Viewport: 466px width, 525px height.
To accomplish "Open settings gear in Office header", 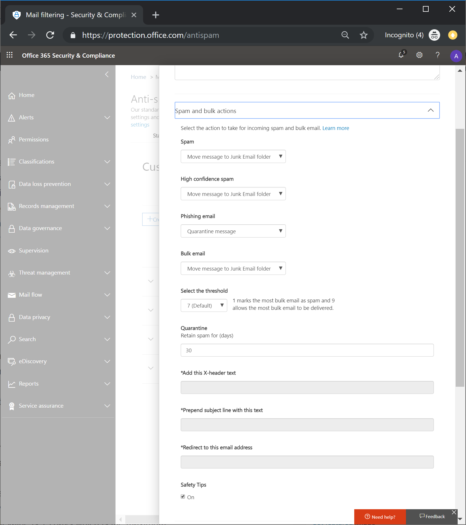I will (419, 55).
